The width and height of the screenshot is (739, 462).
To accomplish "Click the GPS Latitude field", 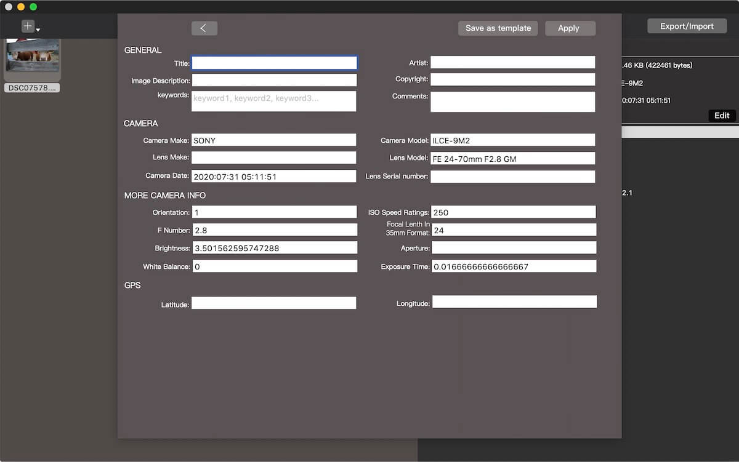I will pos(274,303).
